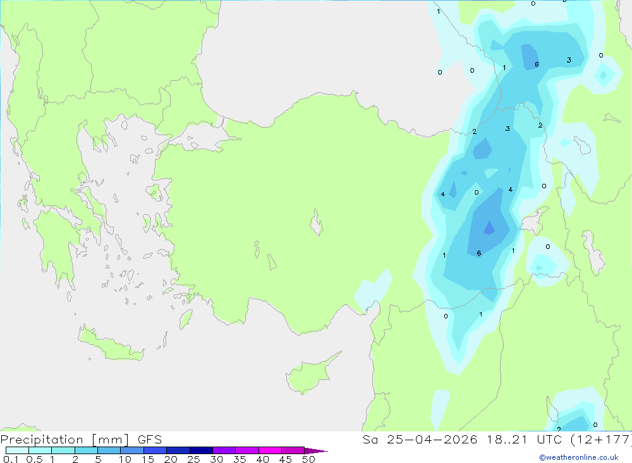Click the "10" legend scale label
This screenshot has width=632, height=463.
[125, 459]
